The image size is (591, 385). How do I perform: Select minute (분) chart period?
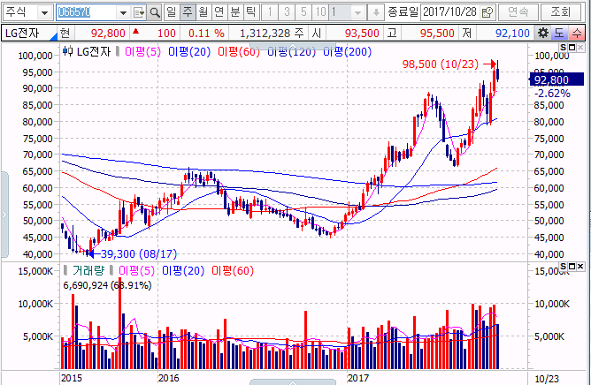[x=234, y=12]
